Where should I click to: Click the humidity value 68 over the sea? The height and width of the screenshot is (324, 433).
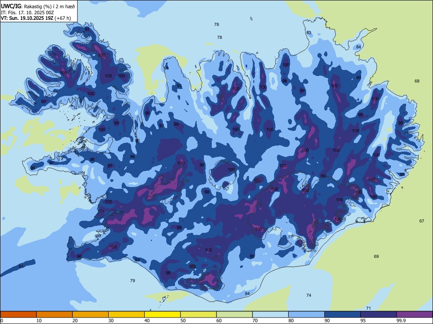pos(417,81)
